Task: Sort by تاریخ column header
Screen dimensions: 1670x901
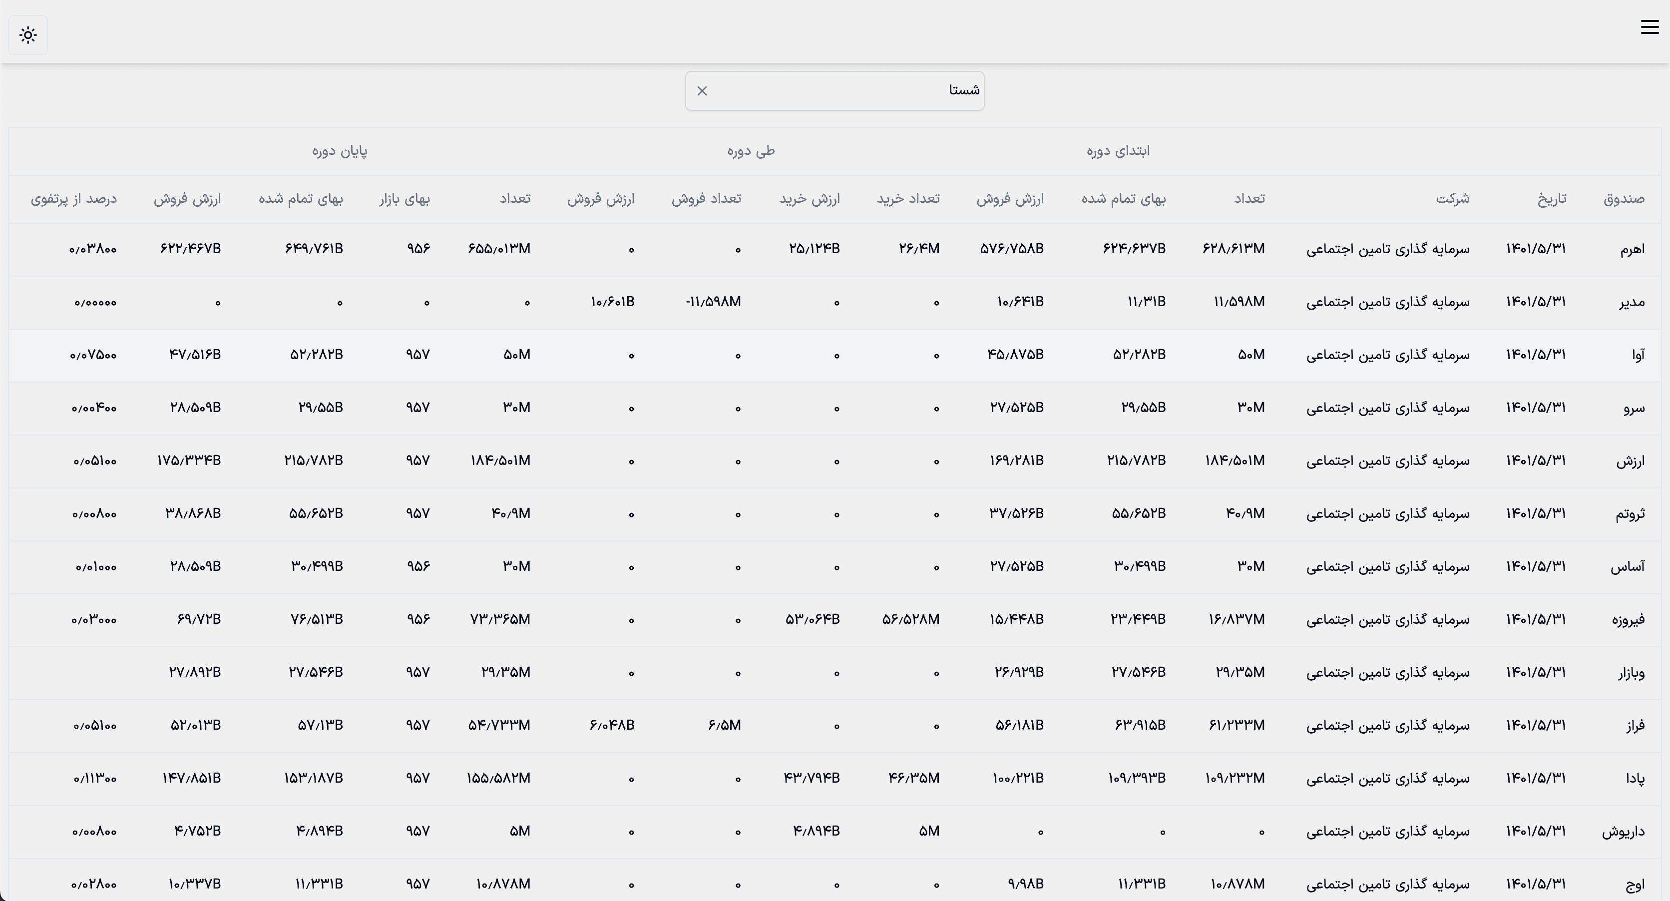Action: 1551,199
